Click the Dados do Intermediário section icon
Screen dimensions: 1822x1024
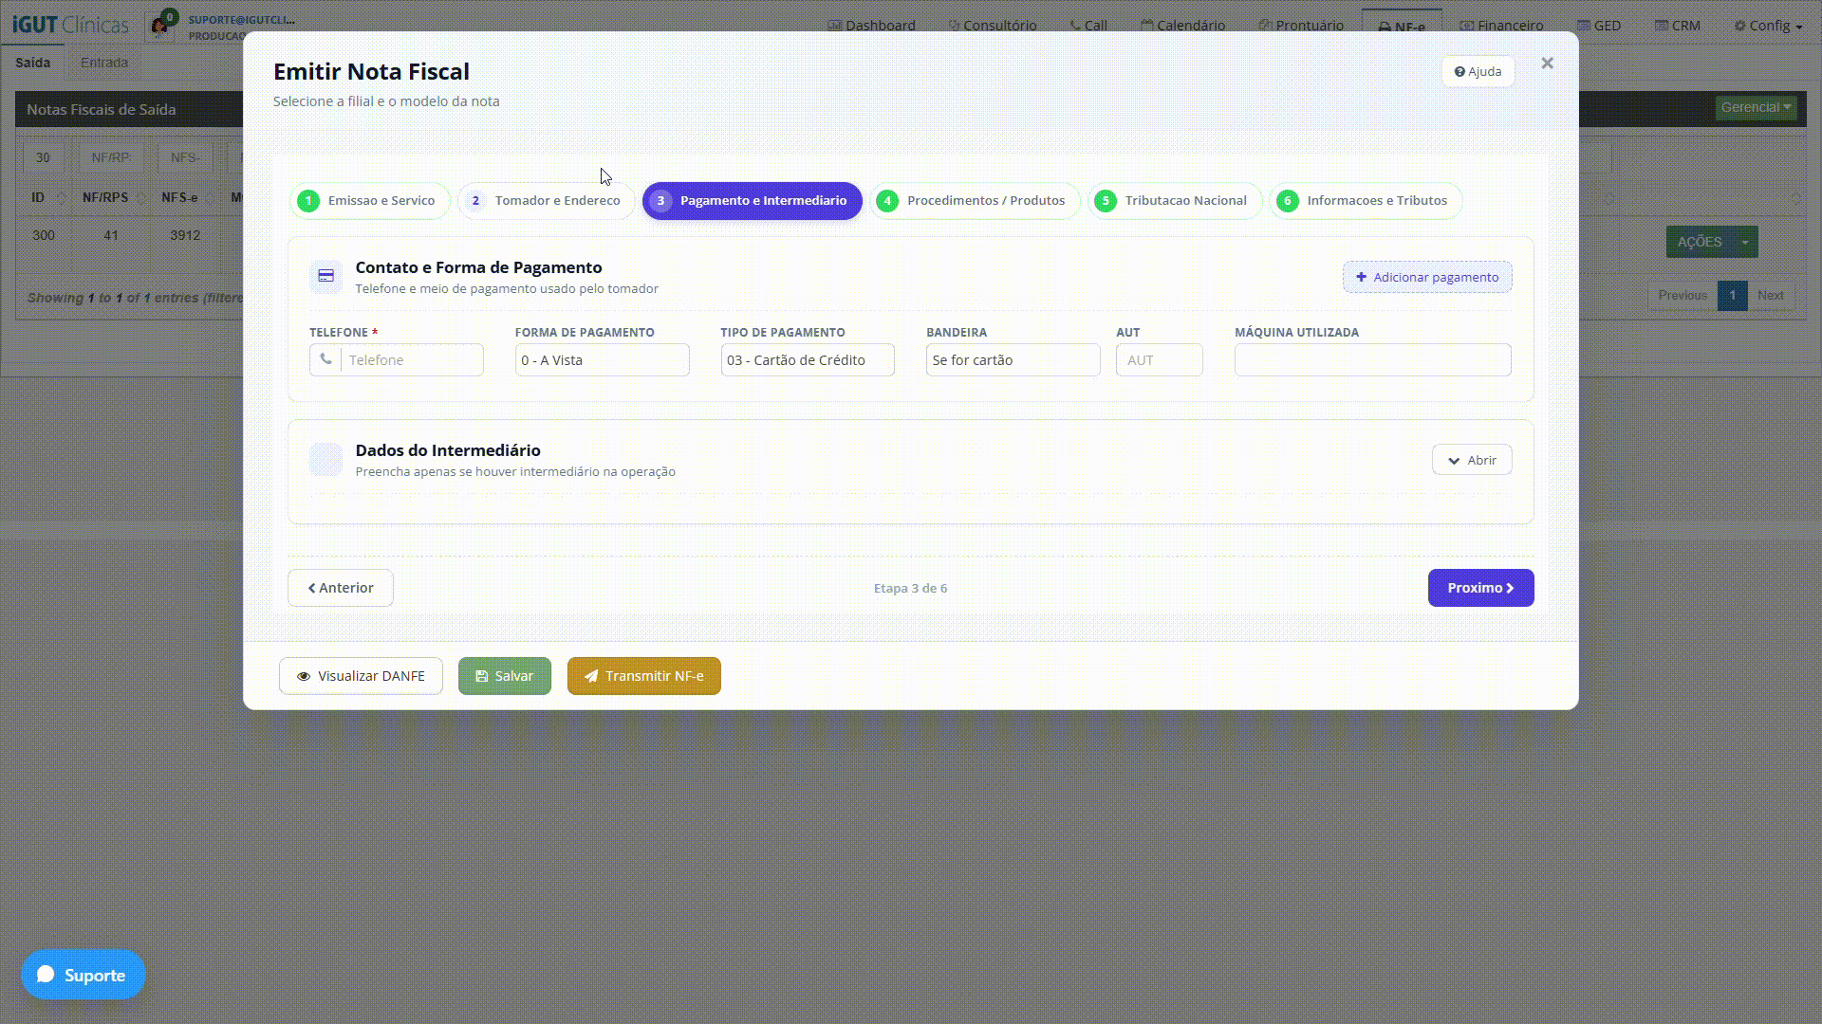point(325,459)
